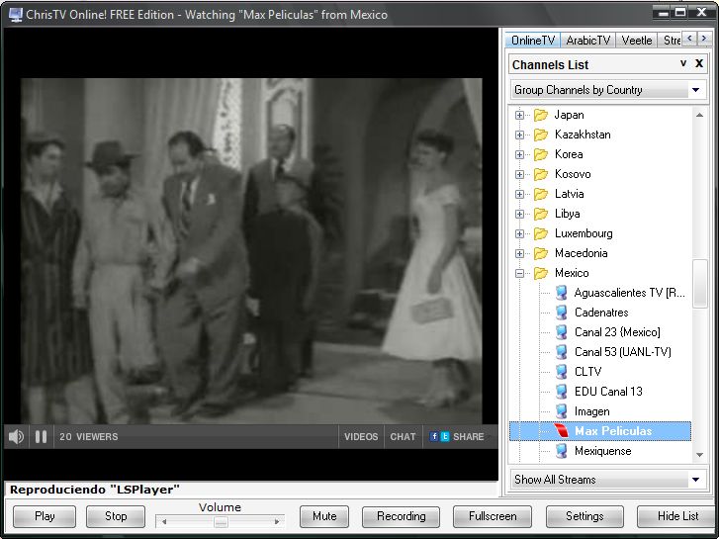Select the Kazakhstan folder icon
Screen dimensions: 719x539
[541, 135]
